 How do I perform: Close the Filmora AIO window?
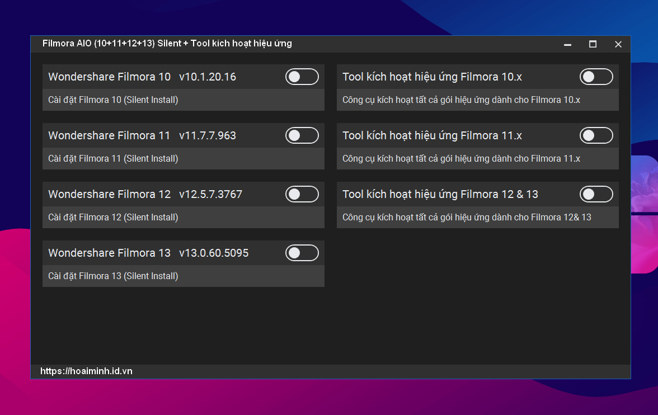click(618, 44)
